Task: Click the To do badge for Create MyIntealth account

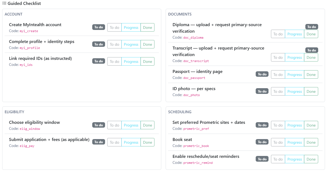Action: [99, 27]
